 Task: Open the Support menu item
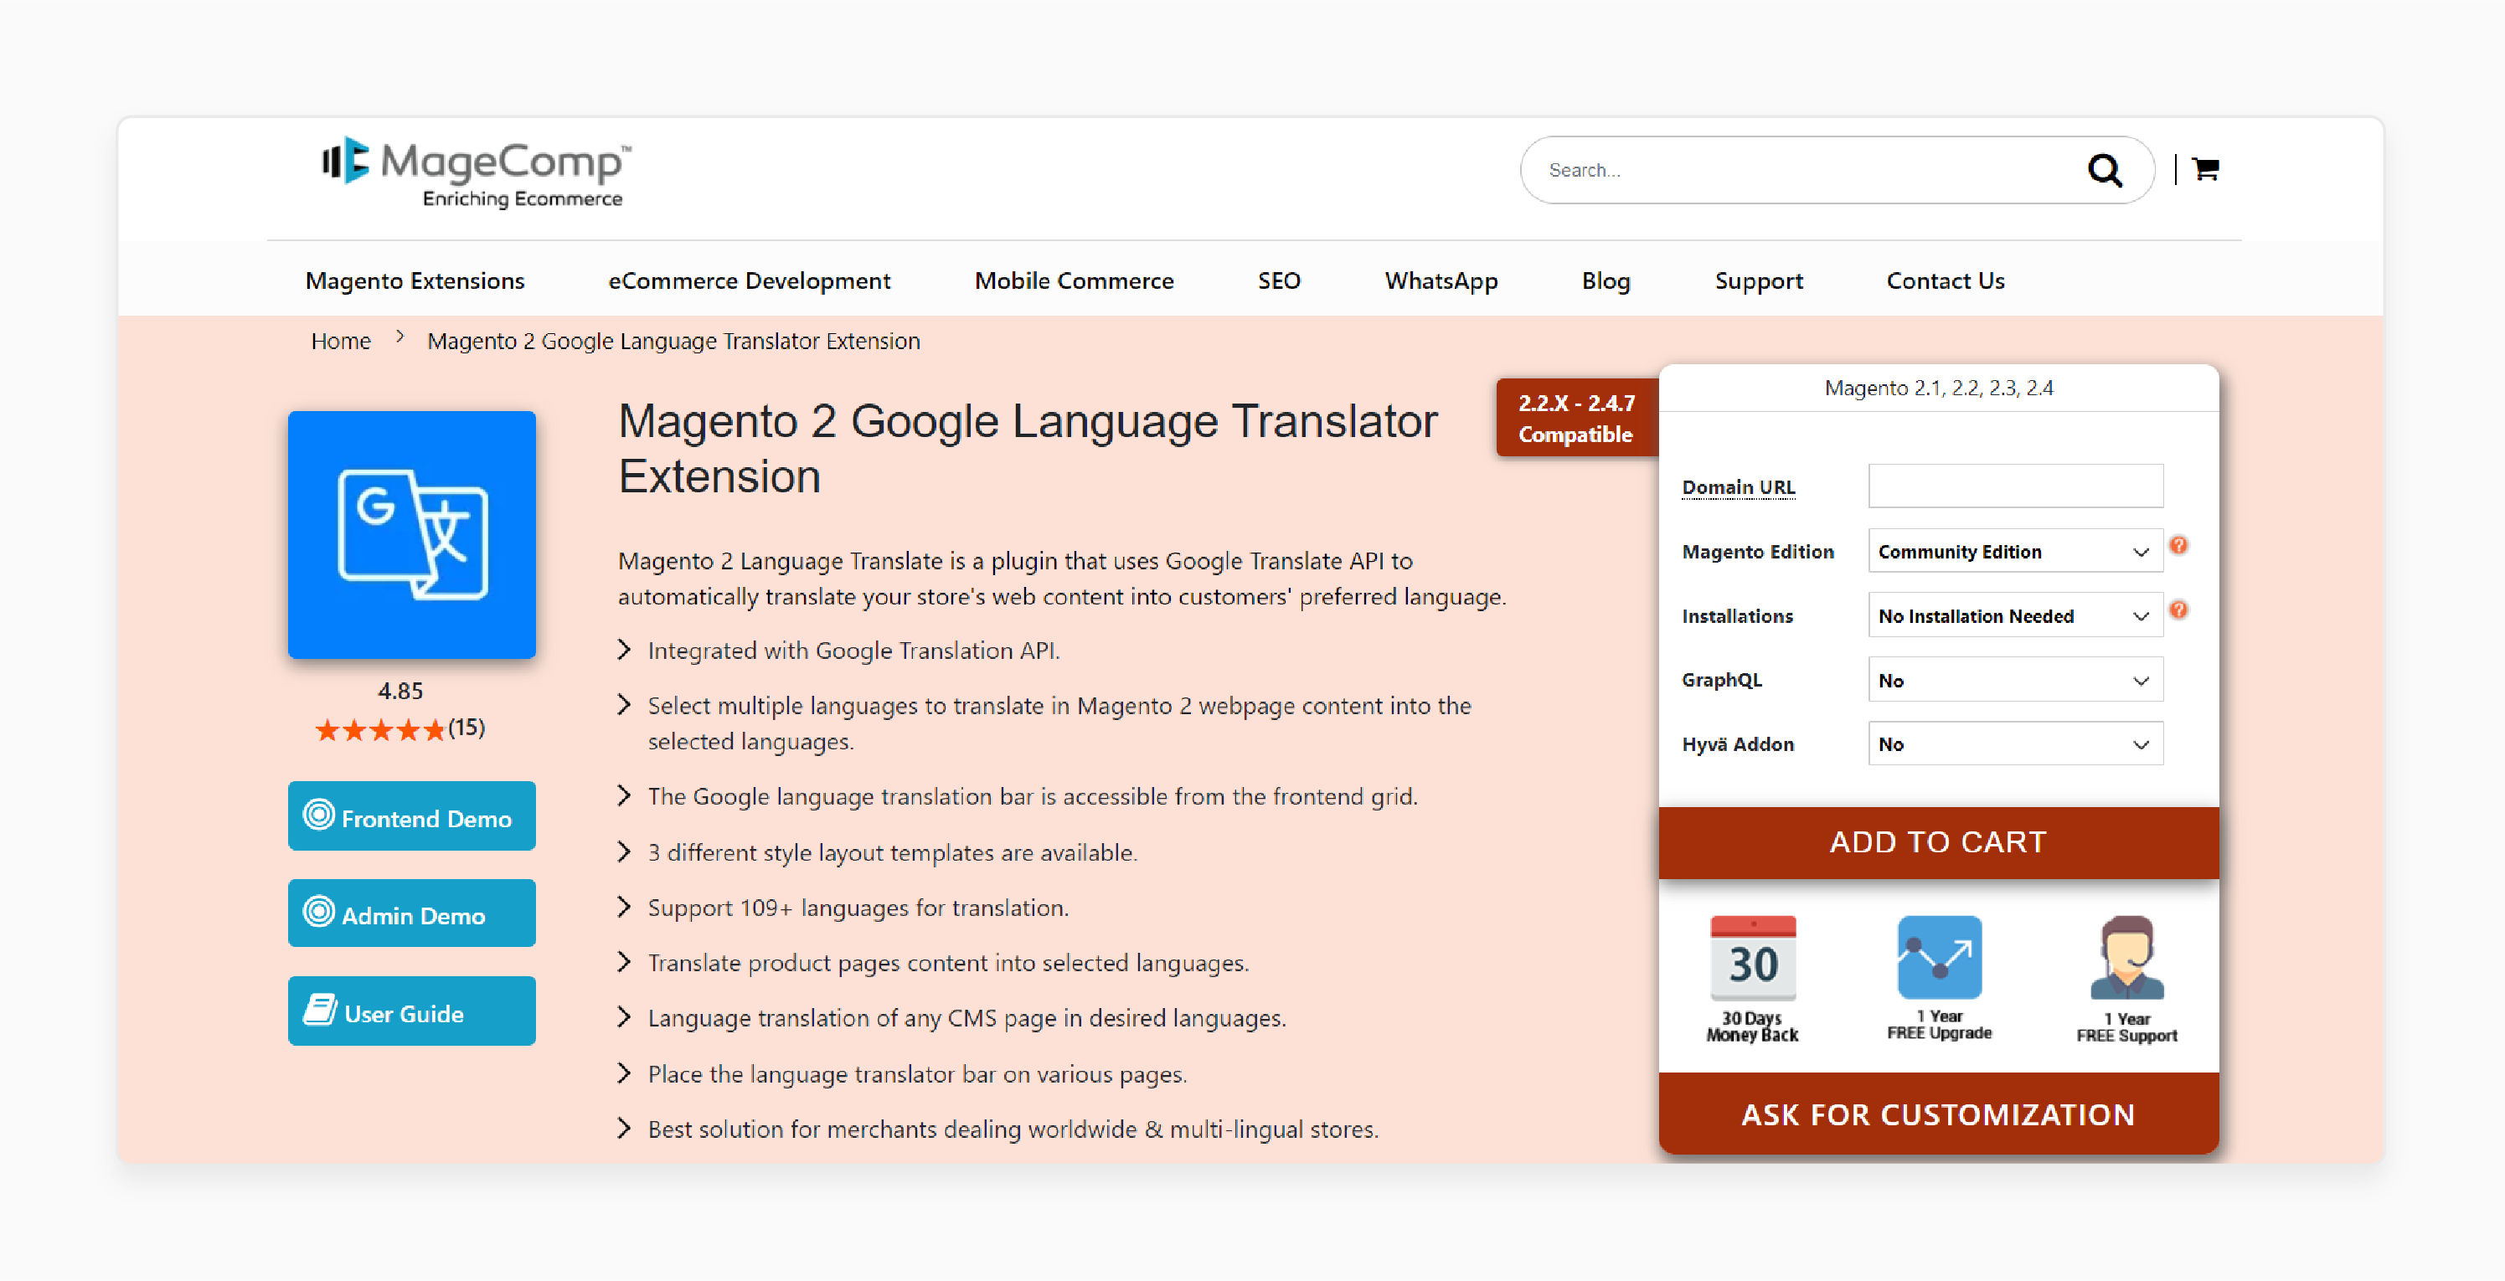[1758, 280]
